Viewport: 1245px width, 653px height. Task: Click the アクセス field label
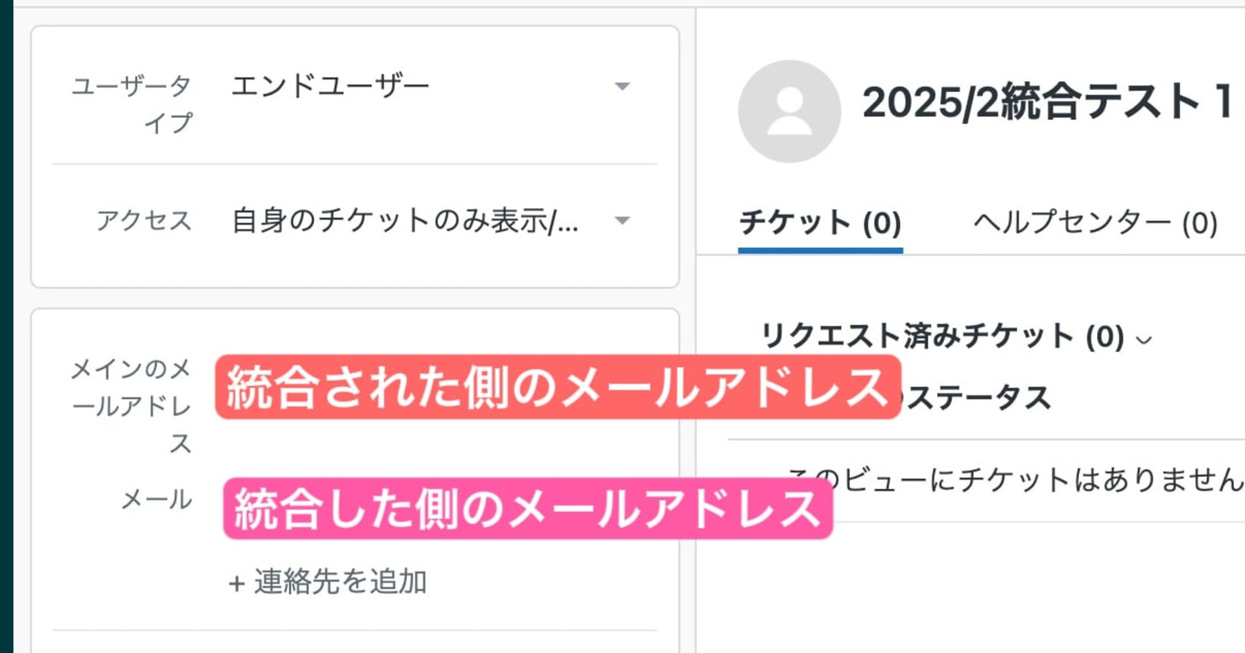(x=144, y=221)
